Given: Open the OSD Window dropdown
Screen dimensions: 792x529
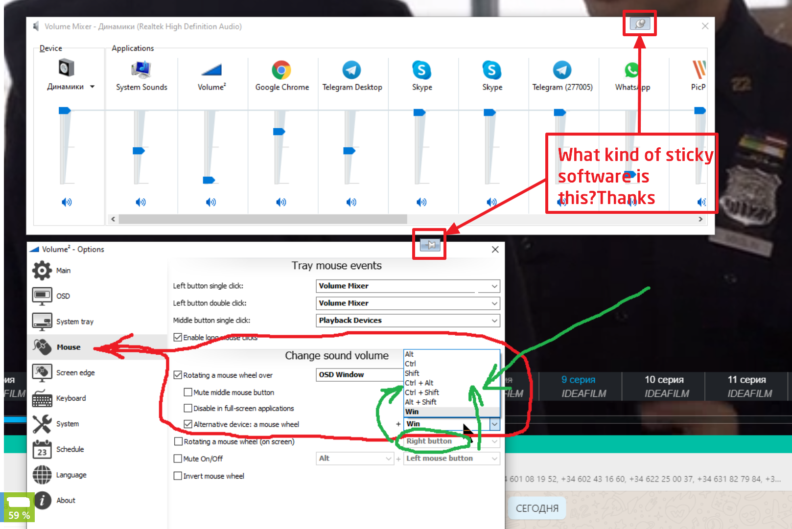Looking at the screenshot, I should (359, 375).
